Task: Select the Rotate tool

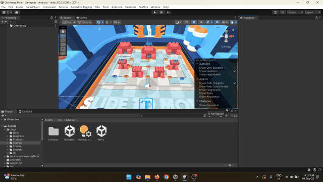Action: (63, 40)
